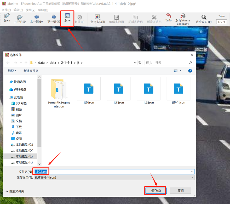
Task: Go up one folder level
Action: click(26, 63)
